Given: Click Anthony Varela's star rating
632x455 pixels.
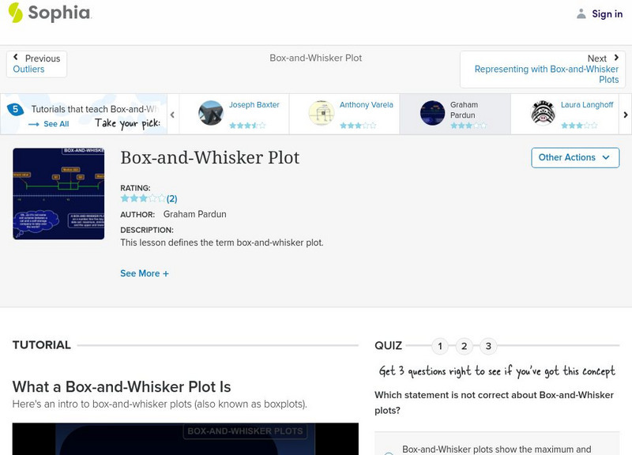Looking at the screenshot, I should [358, 126].
